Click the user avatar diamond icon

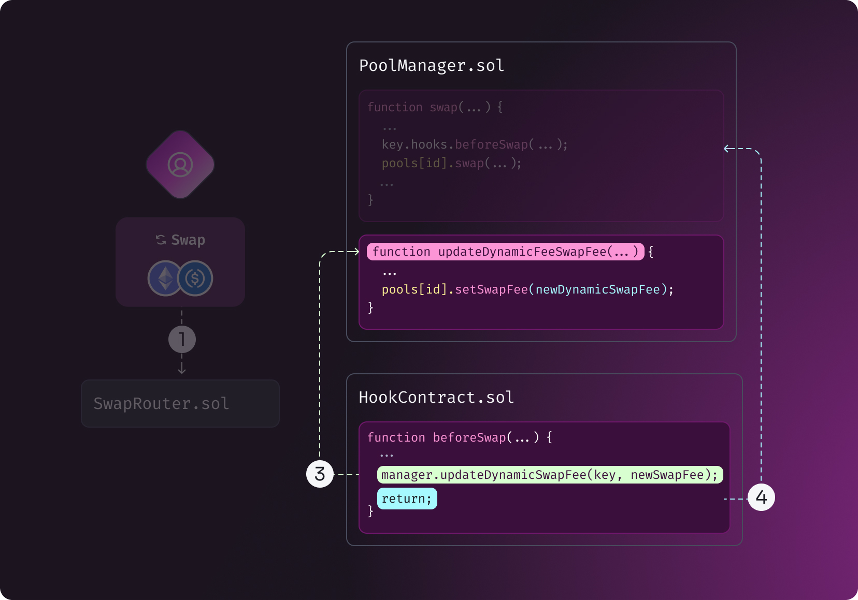[180, 165]
